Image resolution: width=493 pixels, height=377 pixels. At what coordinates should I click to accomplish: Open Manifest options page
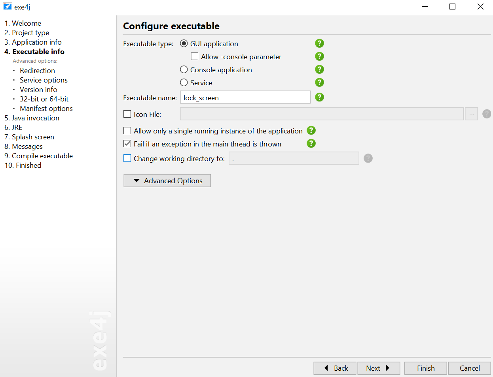pyautogui.click(x=46, y=109)
